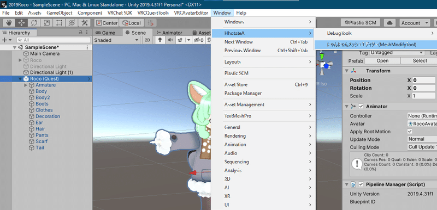This screenshot has width=437, height=210.
Task: Toggle scene lighting bulb icon
Action: [x=160, y=40]
